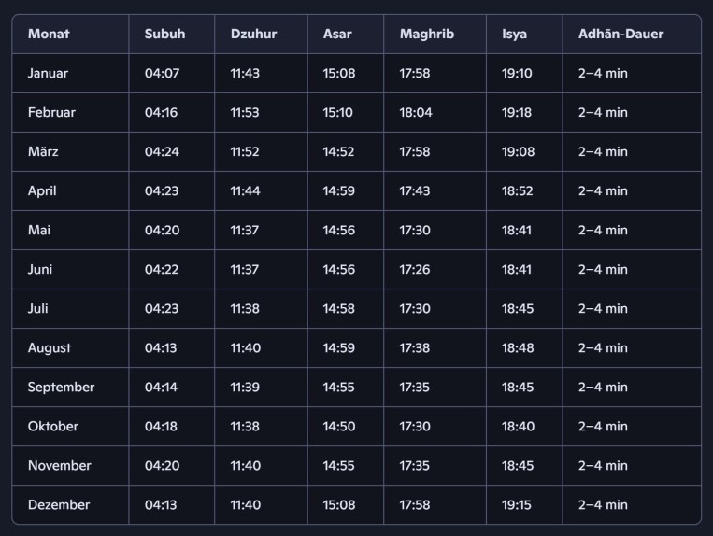Select November Subuh time 04:20
The image size is (713, 536).
(162, 466)
